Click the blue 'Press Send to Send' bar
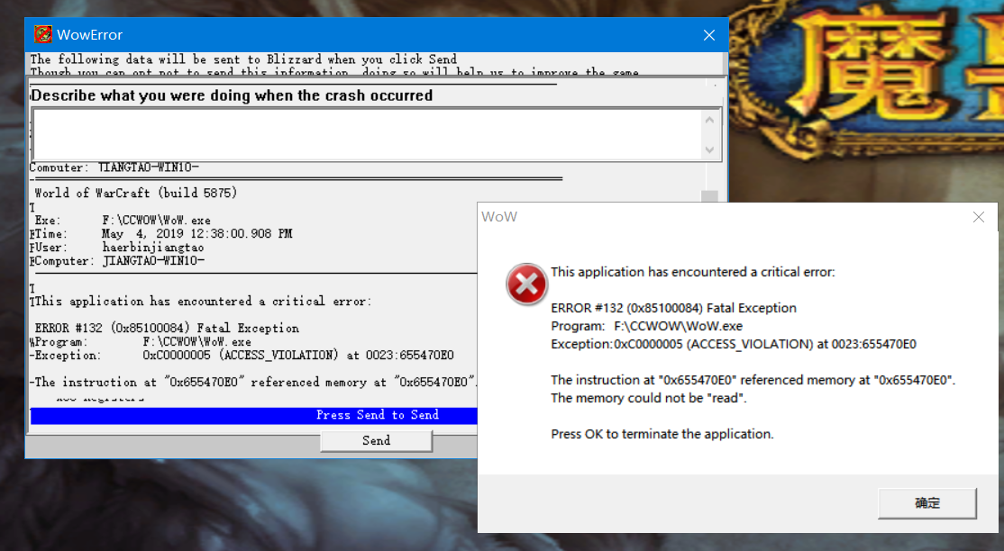This screenshot has height=551, width=1004. pos(252,415)
